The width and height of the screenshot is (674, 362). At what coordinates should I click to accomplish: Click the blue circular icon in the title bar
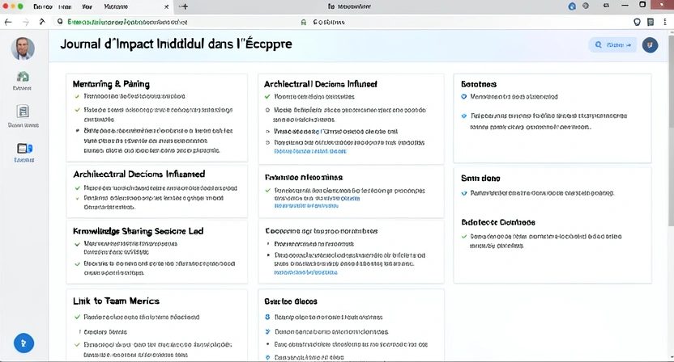pyautogui.click(x=572, y=6)
